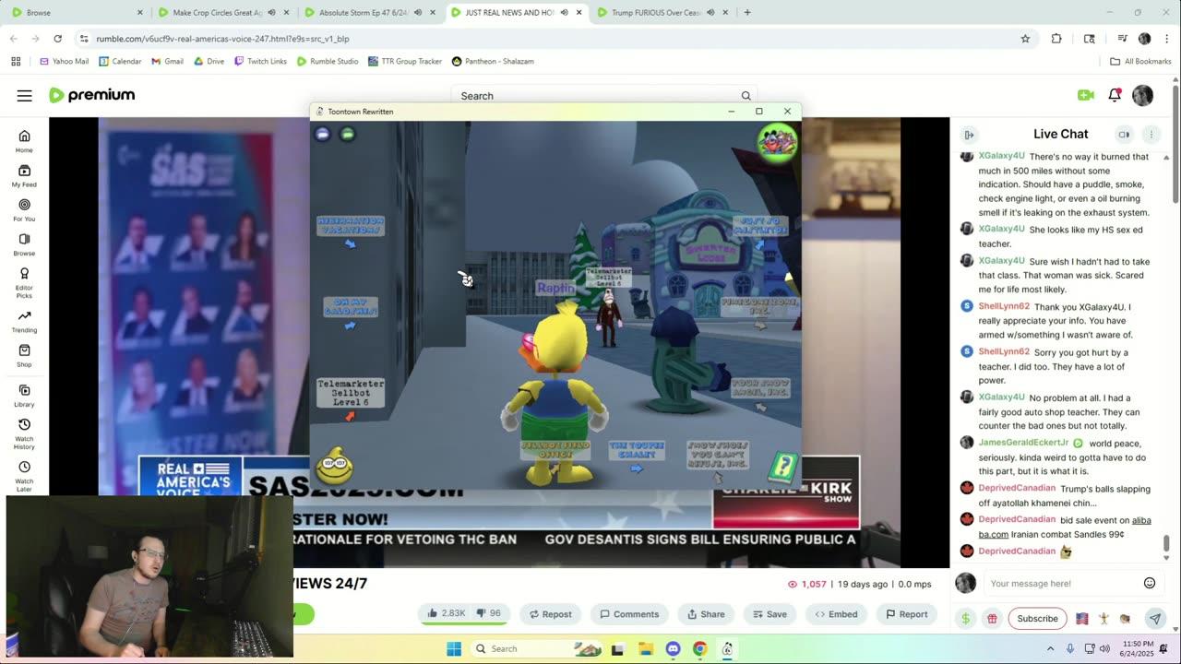This screenshot has height=664, width=1181.
Task: Go back to previous page
Action: [13, 39]
